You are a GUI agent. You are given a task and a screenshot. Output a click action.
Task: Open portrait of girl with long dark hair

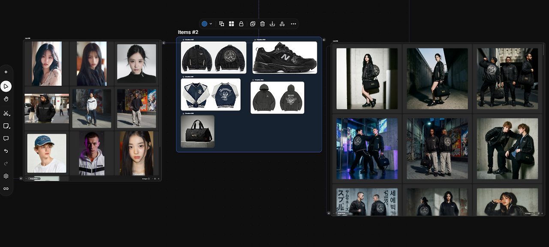(x=136, y=153)
